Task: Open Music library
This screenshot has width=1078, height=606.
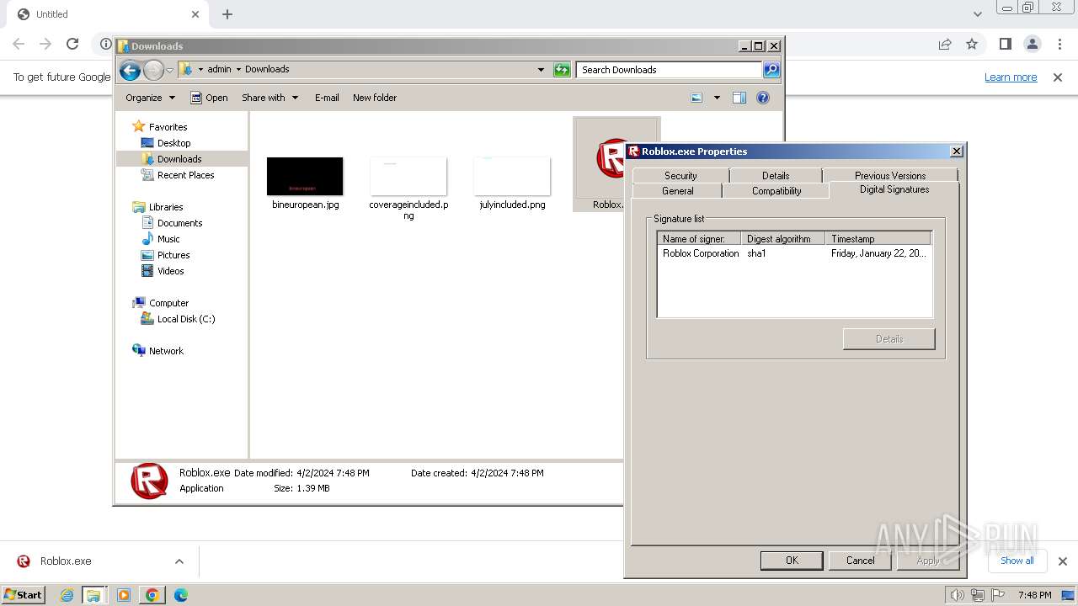Action: 168,239
